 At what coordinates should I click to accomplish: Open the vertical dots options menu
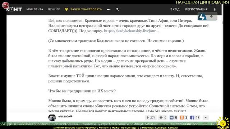(215, 9)
